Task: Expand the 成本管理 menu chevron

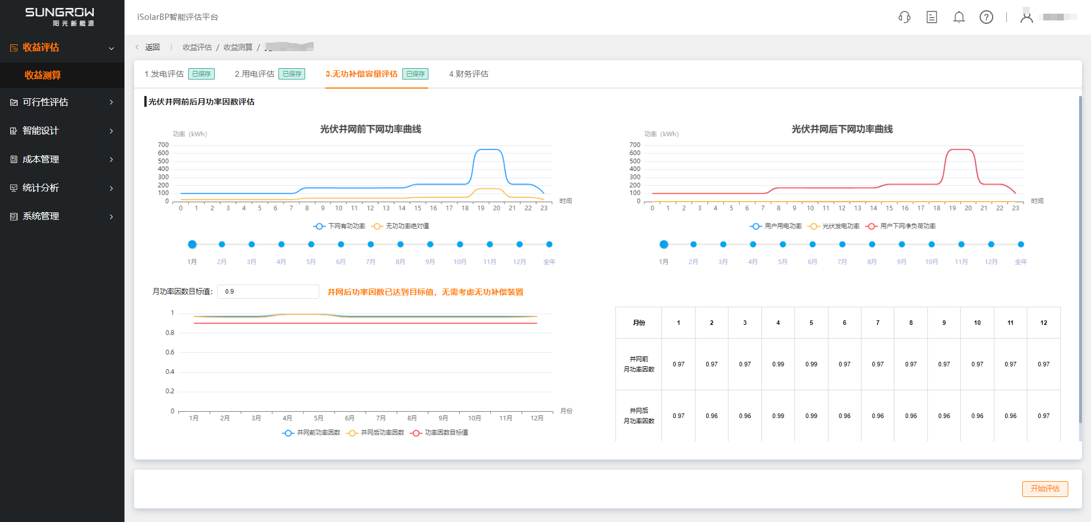Action: 111,160
